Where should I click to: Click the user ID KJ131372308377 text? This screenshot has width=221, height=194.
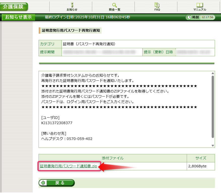(x=57, y=123)
